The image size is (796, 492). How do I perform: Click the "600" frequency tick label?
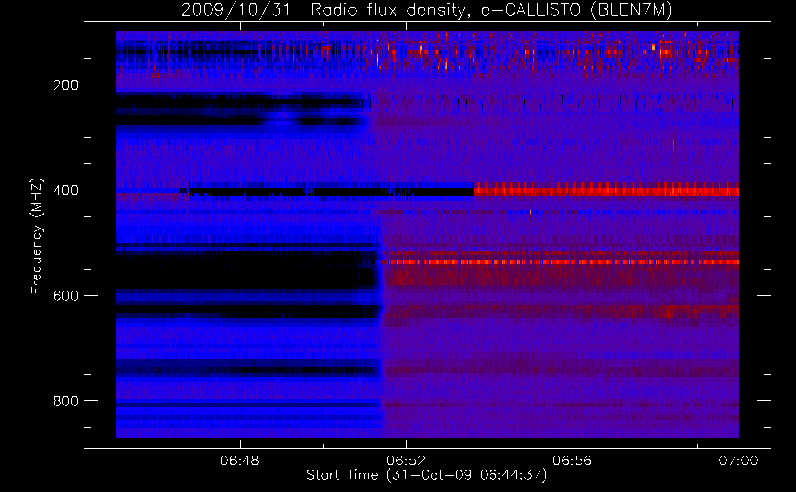(66, 296)
